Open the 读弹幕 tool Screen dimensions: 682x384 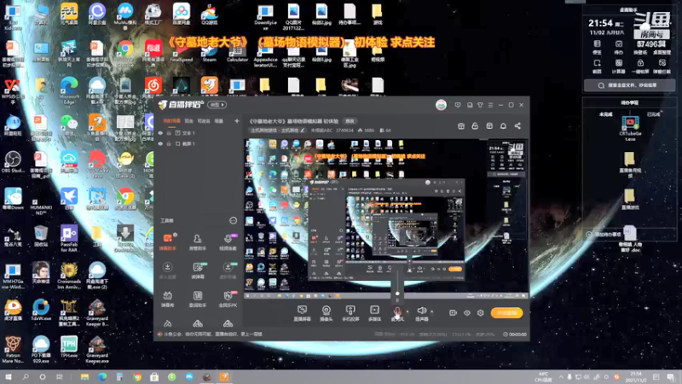(198, 270)
